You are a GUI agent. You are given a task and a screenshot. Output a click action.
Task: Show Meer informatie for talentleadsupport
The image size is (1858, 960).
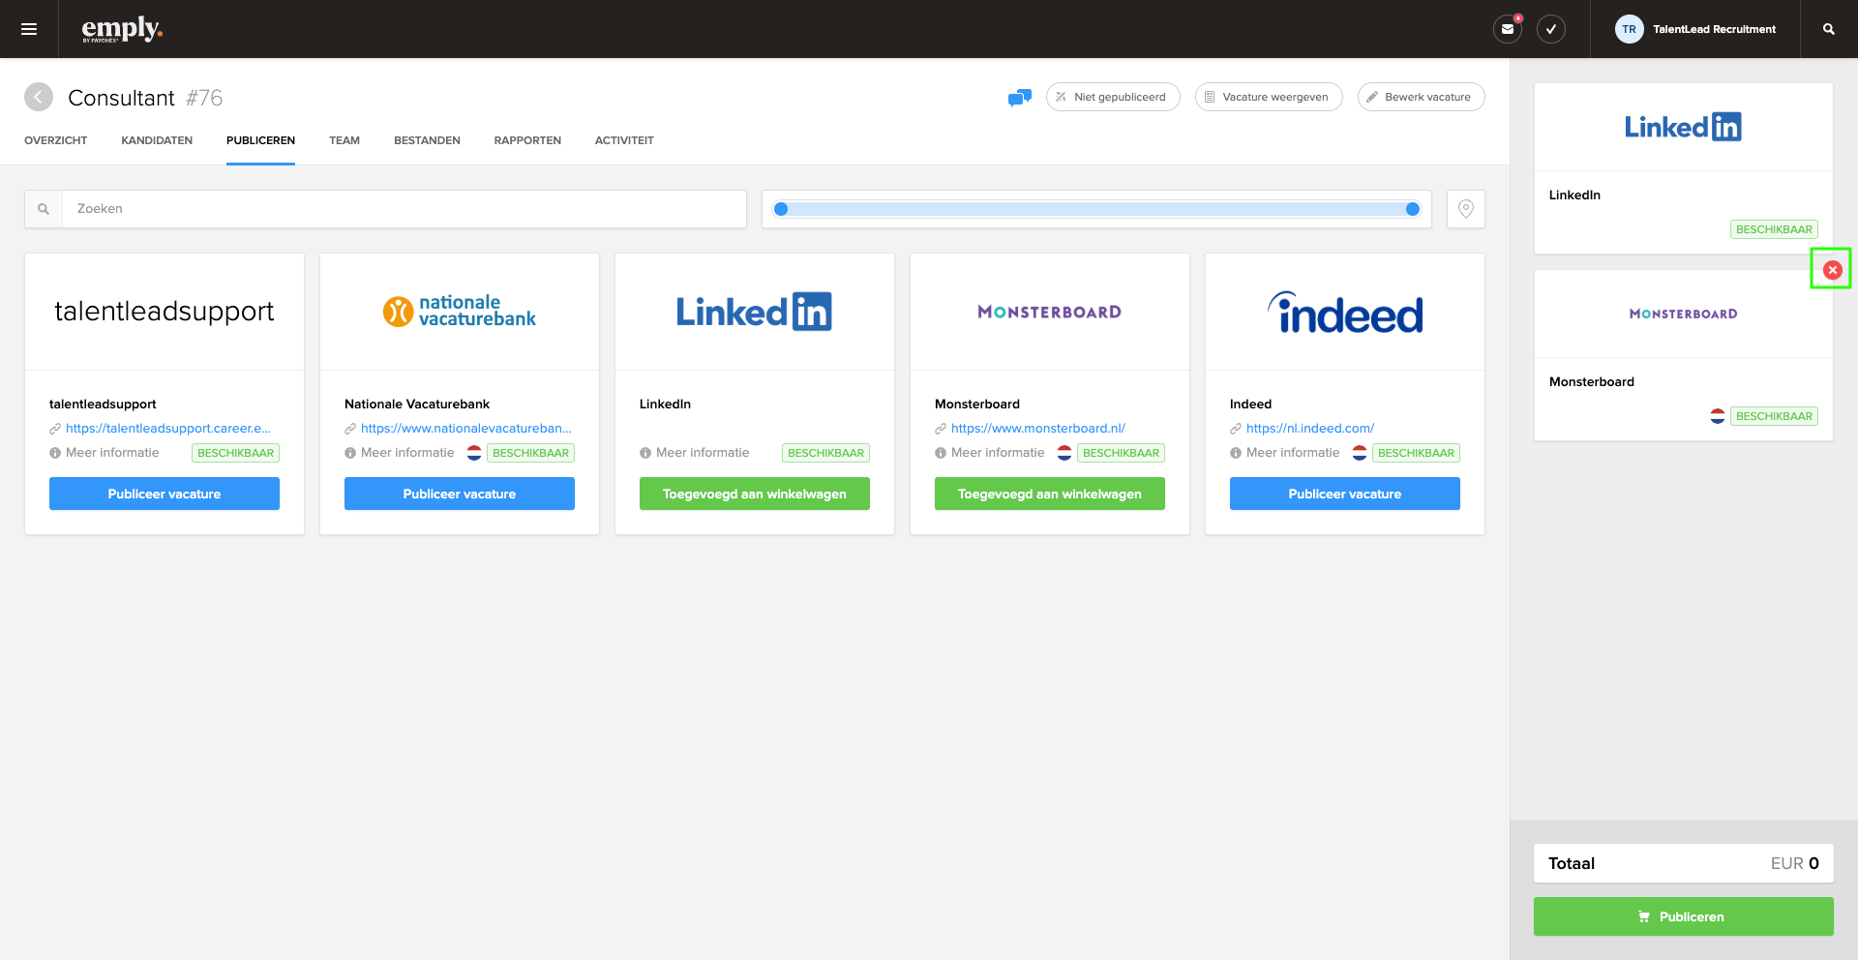click(105, 453)
